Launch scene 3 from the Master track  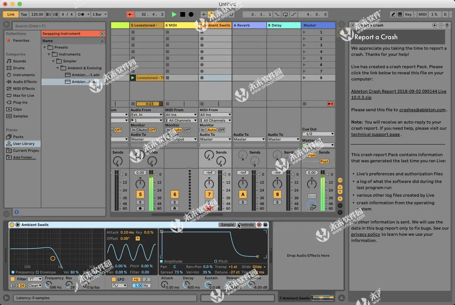pyautogui.click(x=304, y=45)
